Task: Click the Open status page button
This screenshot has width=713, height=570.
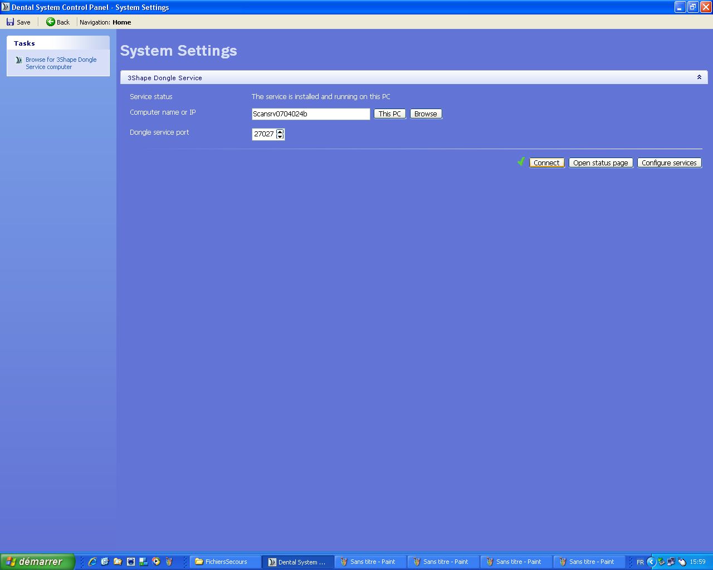Action: pyautogui.click(x=600, y=163)
